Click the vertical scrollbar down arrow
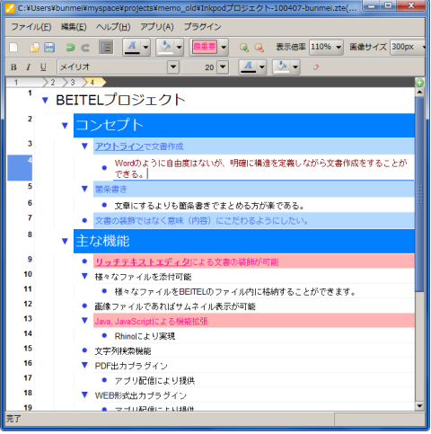 419,406
